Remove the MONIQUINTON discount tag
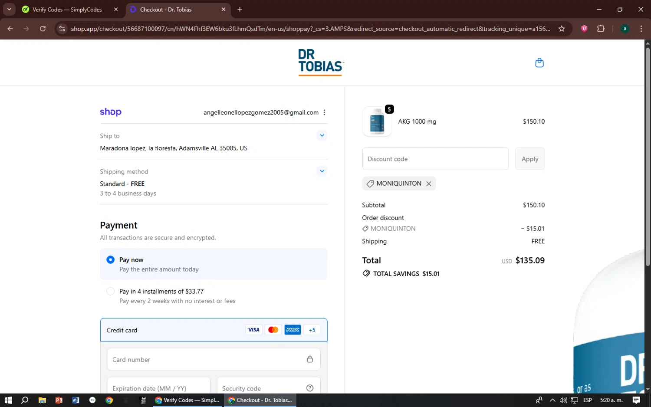651x407 pixels. click(x=429, y=184)
